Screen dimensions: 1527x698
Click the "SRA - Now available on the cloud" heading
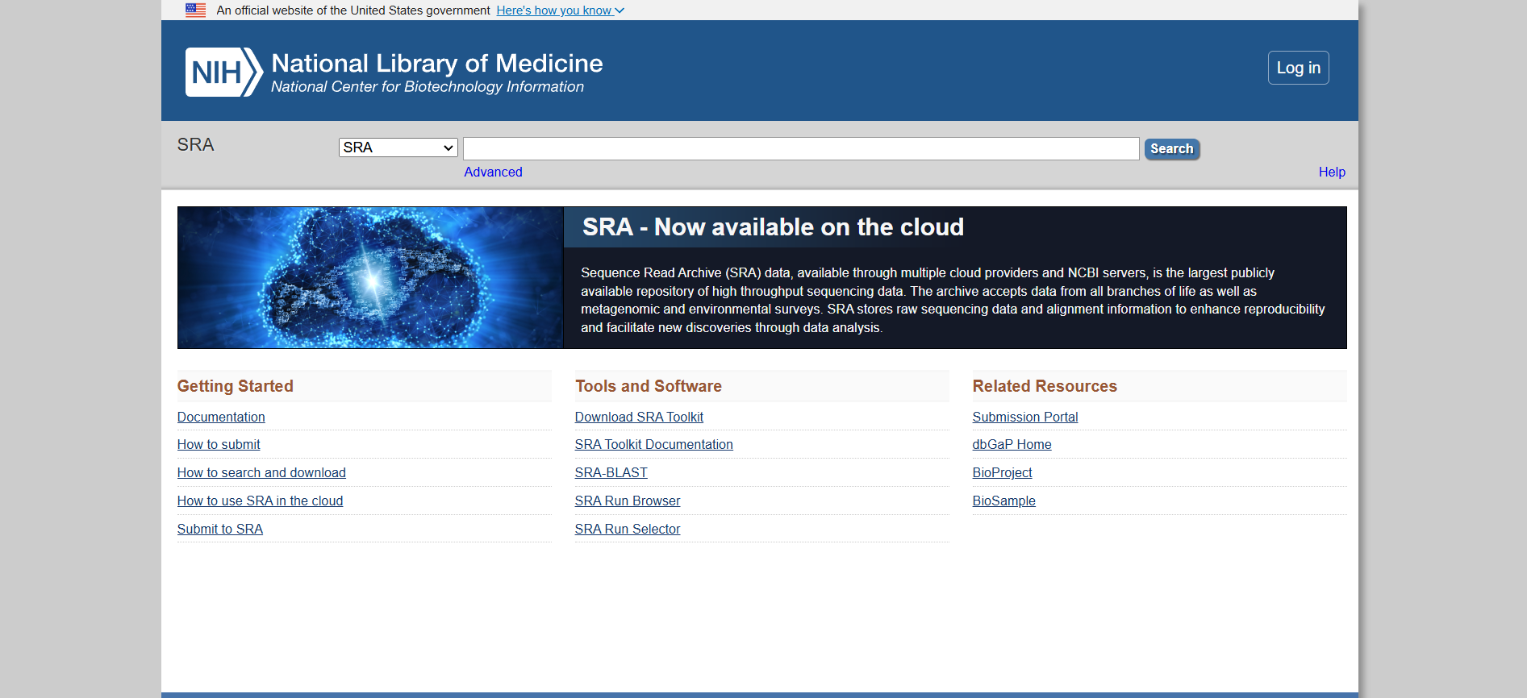773,227
